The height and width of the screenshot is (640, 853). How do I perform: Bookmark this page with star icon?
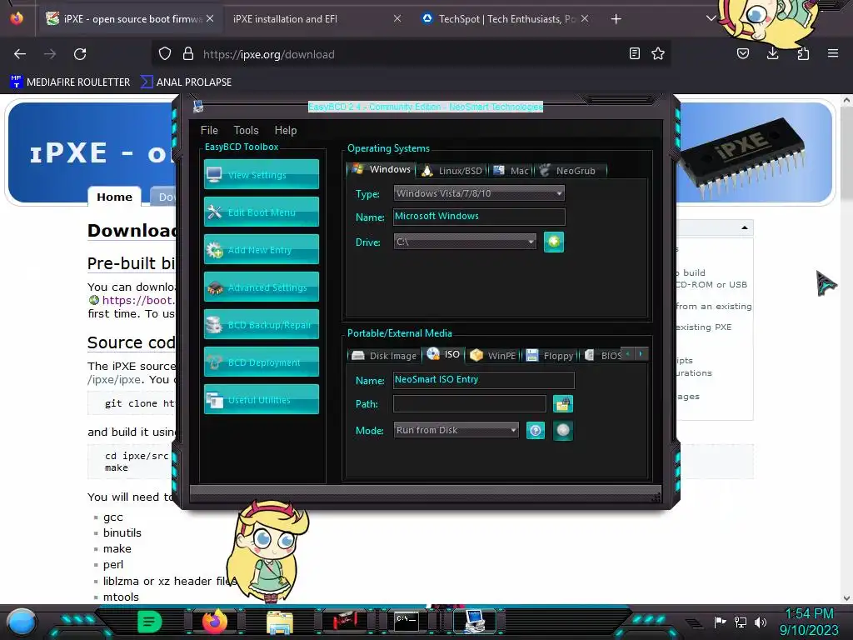pyautogui.click(x=658, y=54)
